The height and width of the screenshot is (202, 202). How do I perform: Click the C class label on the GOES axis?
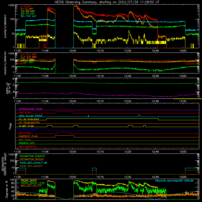[x=14, y=85]
